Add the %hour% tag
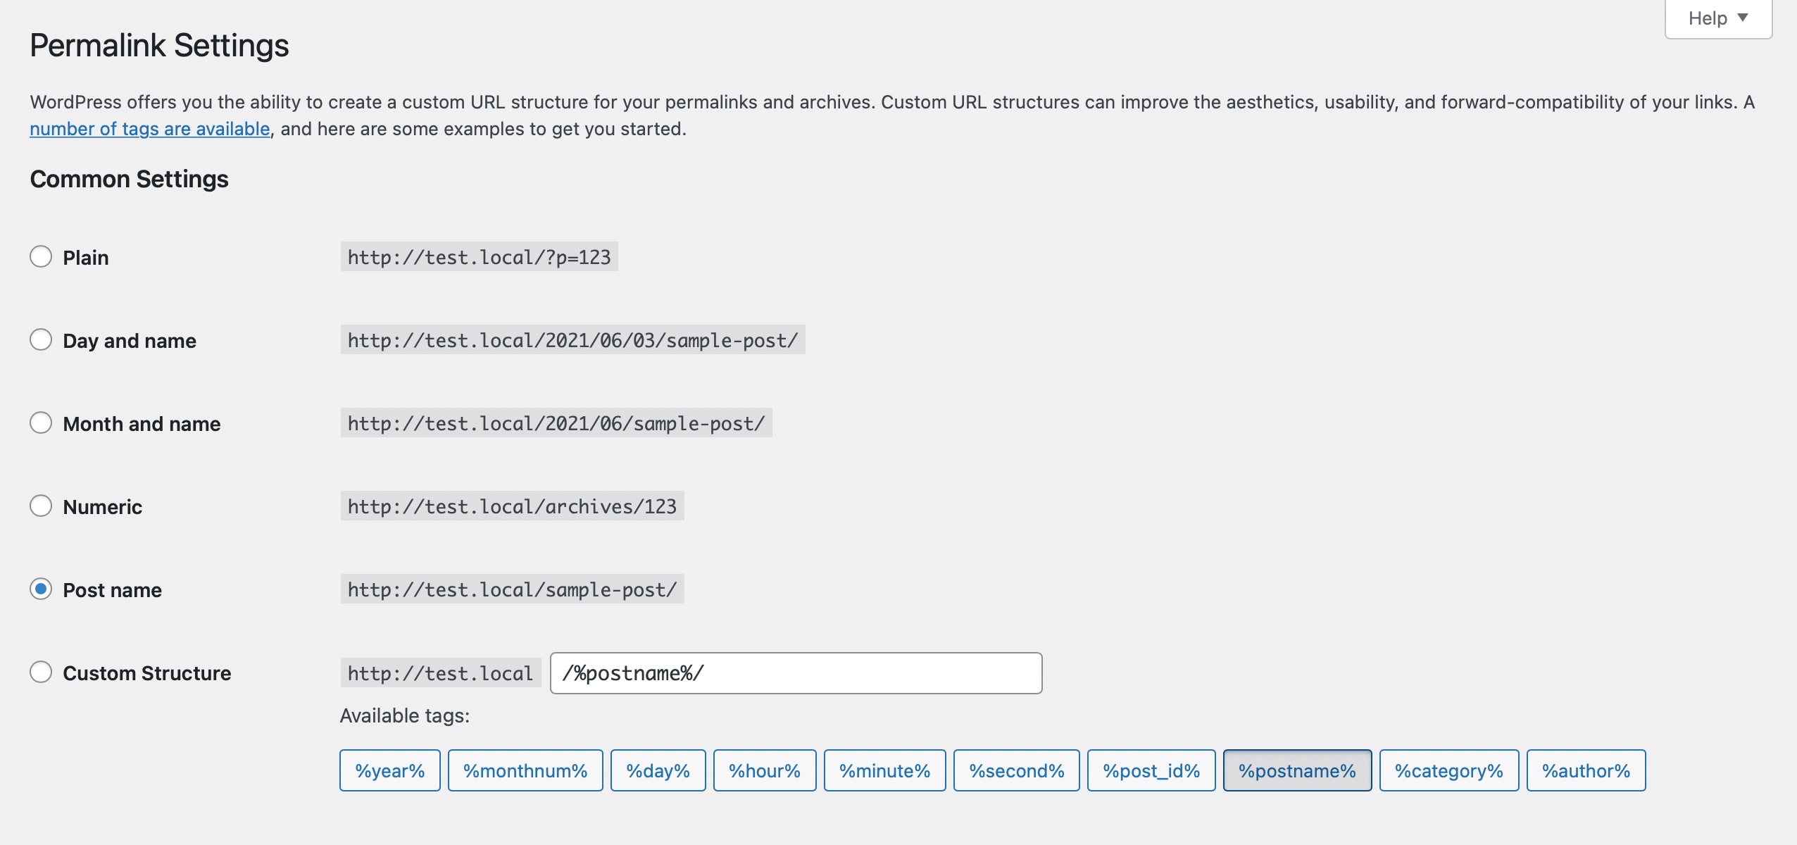Viewport: 1797px width, 845px height. point(765,770)
